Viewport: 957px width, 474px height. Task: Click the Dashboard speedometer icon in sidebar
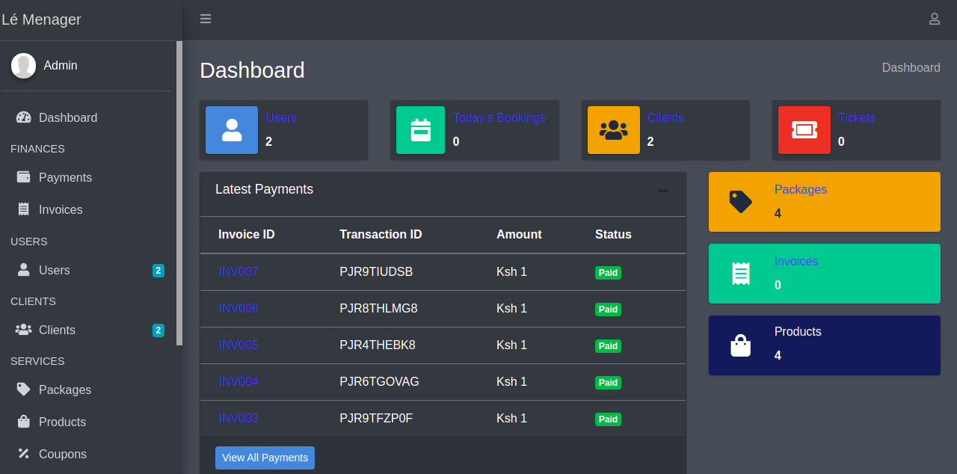tap(24, 117)
